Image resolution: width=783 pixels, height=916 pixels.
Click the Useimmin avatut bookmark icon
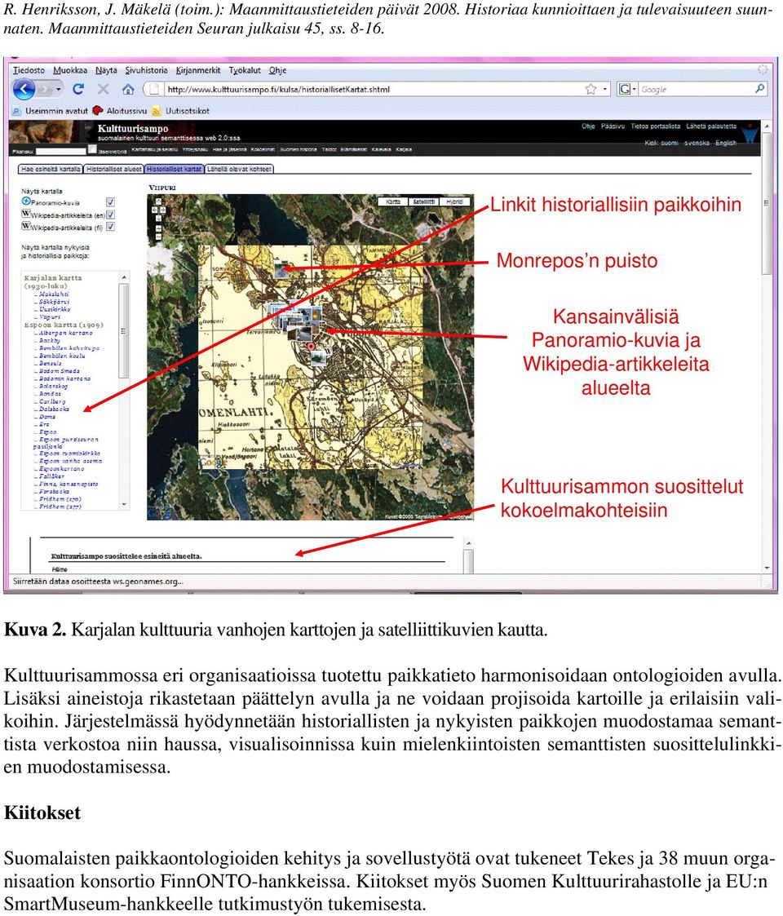(17, 110)
